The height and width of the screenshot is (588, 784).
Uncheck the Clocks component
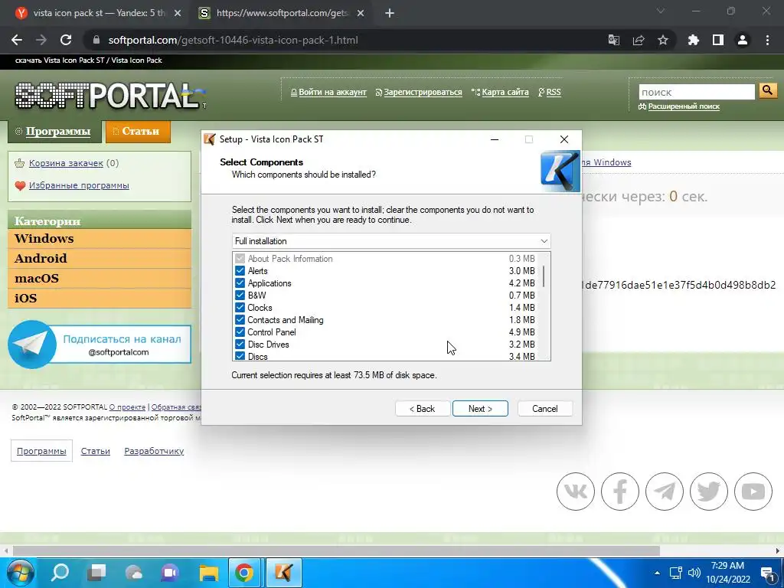240,308
